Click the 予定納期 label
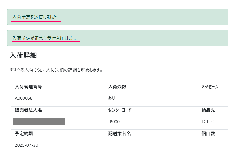Screen dimensions: 240x159 tap(24, 134)
